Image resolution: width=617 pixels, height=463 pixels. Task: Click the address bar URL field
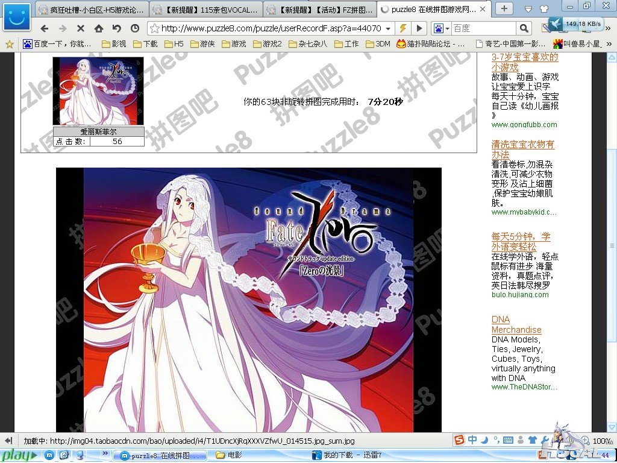pyautogui.click(x=272, y=28)
